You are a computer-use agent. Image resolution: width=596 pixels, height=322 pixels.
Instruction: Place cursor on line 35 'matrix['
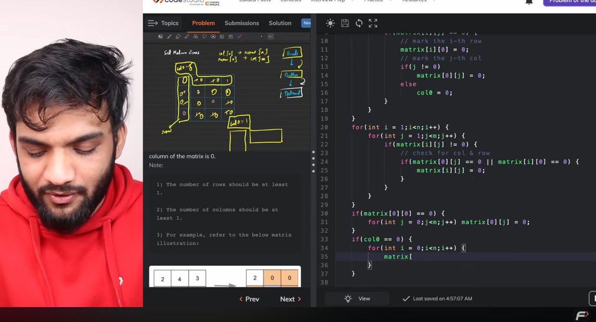398,256
